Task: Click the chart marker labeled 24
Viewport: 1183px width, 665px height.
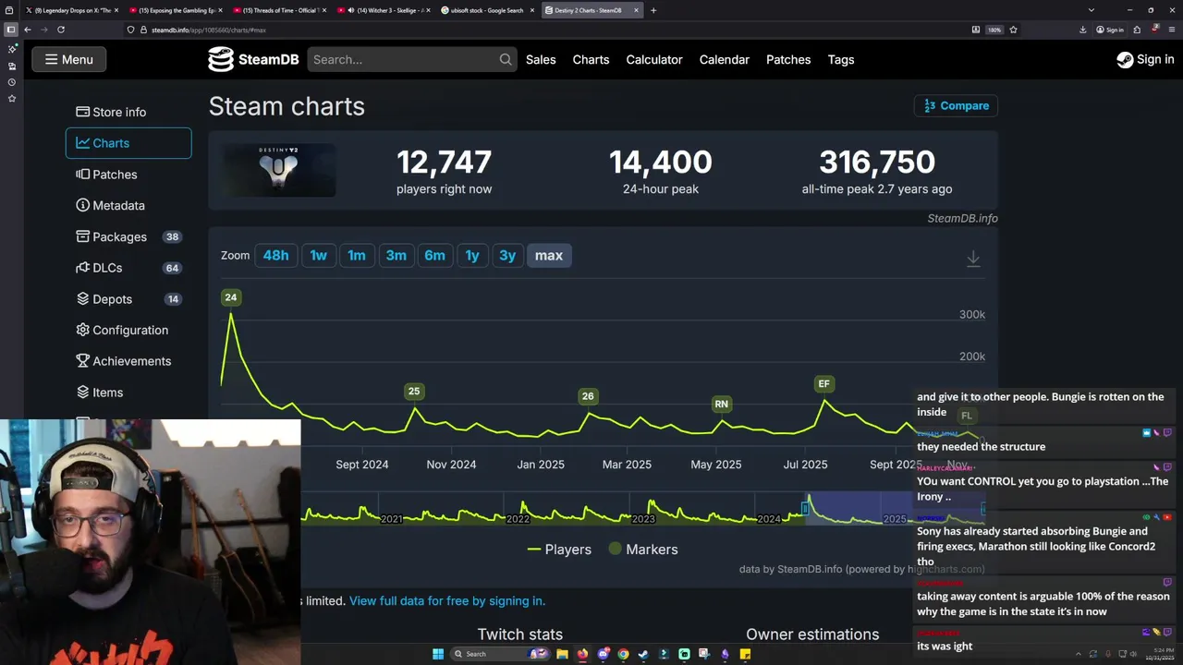Action: click(x=231, y=297)
